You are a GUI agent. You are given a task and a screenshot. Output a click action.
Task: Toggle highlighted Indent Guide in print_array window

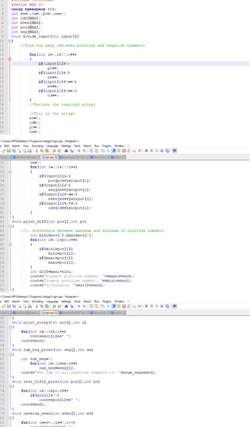(114, 306)
